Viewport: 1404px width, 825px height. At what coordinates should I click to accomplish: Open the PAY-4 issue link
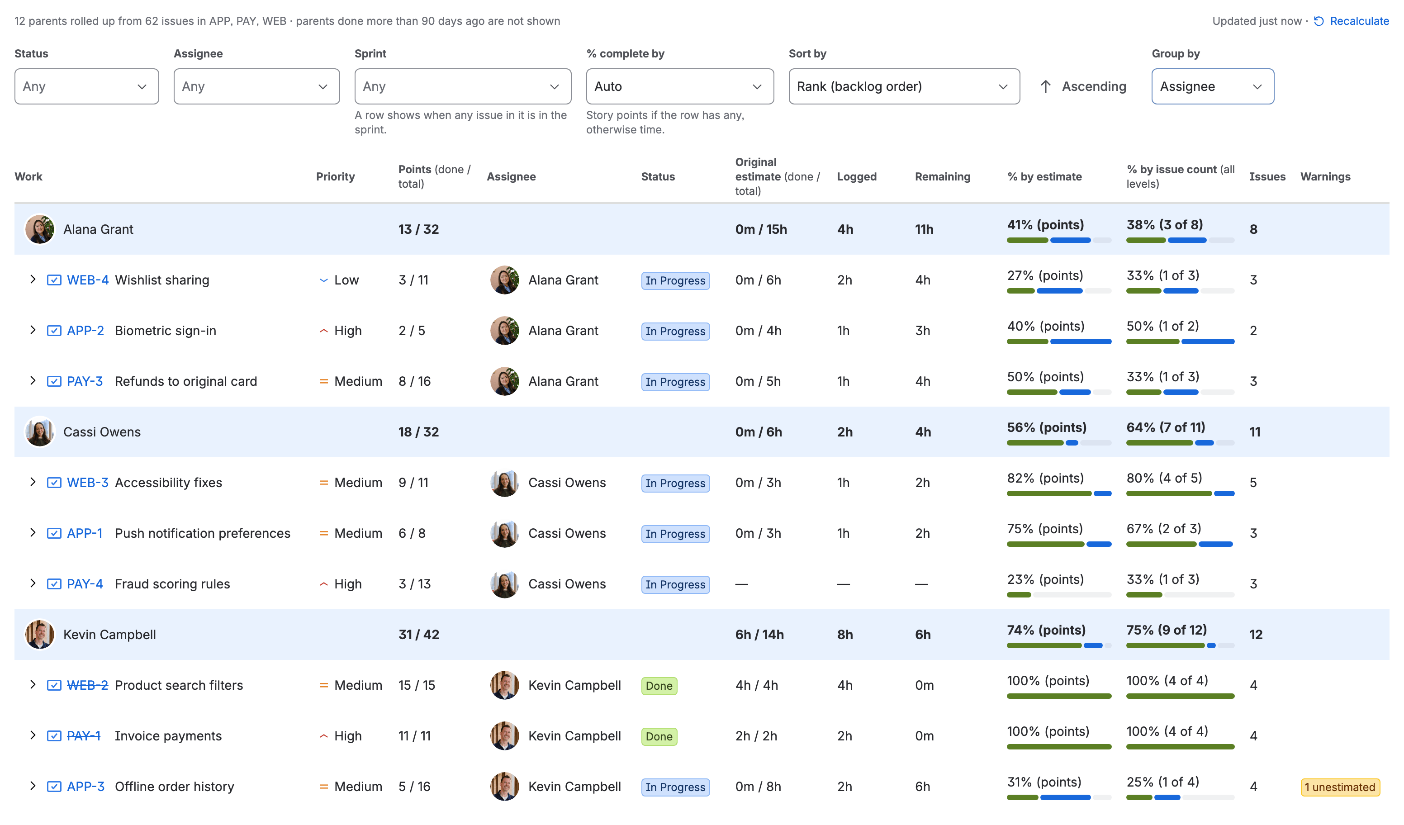[x=85, y=584]
